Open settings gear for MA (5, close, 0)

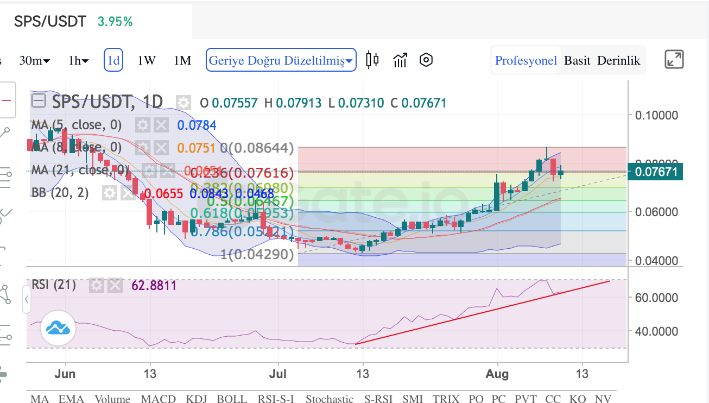pyautogui.click(x=143, y=125)
